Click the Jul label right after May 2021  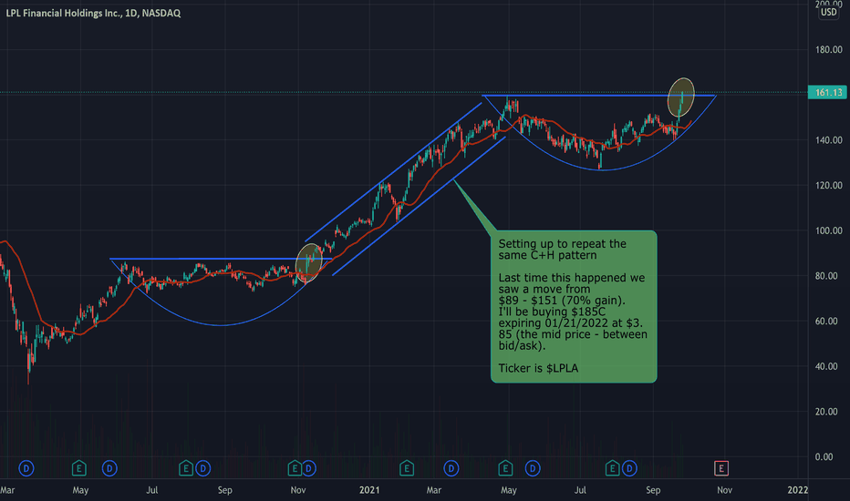click(580, 490)
